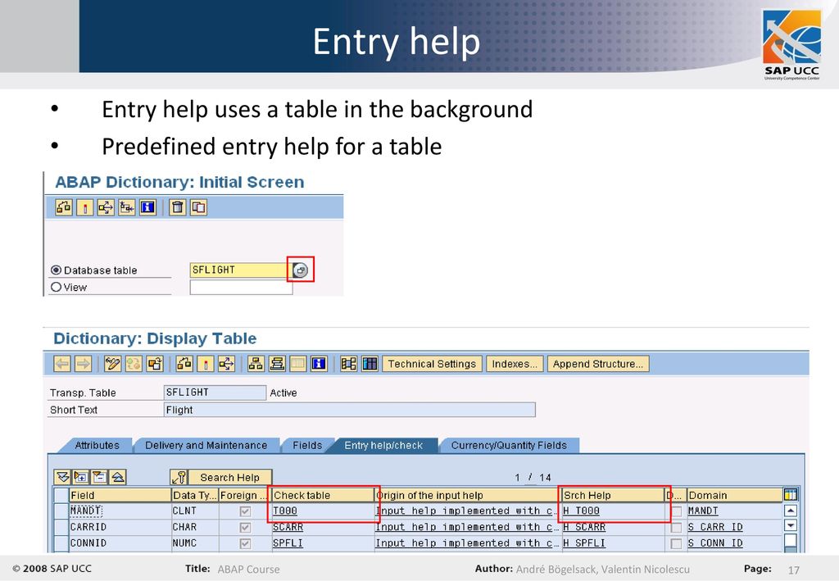Open check table SPFLI link
This screenshot has width=839, height=581.
(x=288, y=543)
